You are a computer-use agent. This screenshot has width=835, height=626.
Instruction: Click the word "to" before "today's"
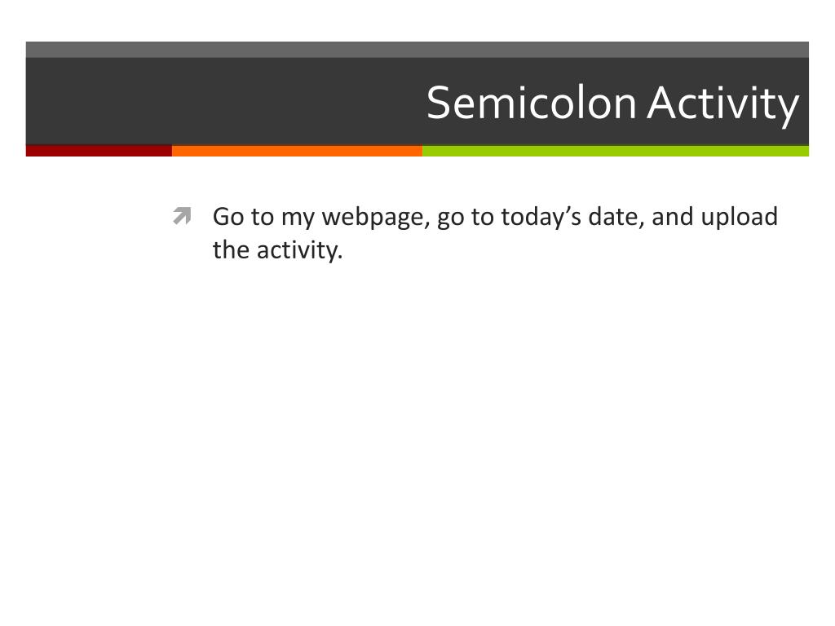pyautogui.click(x=482, y=218)
